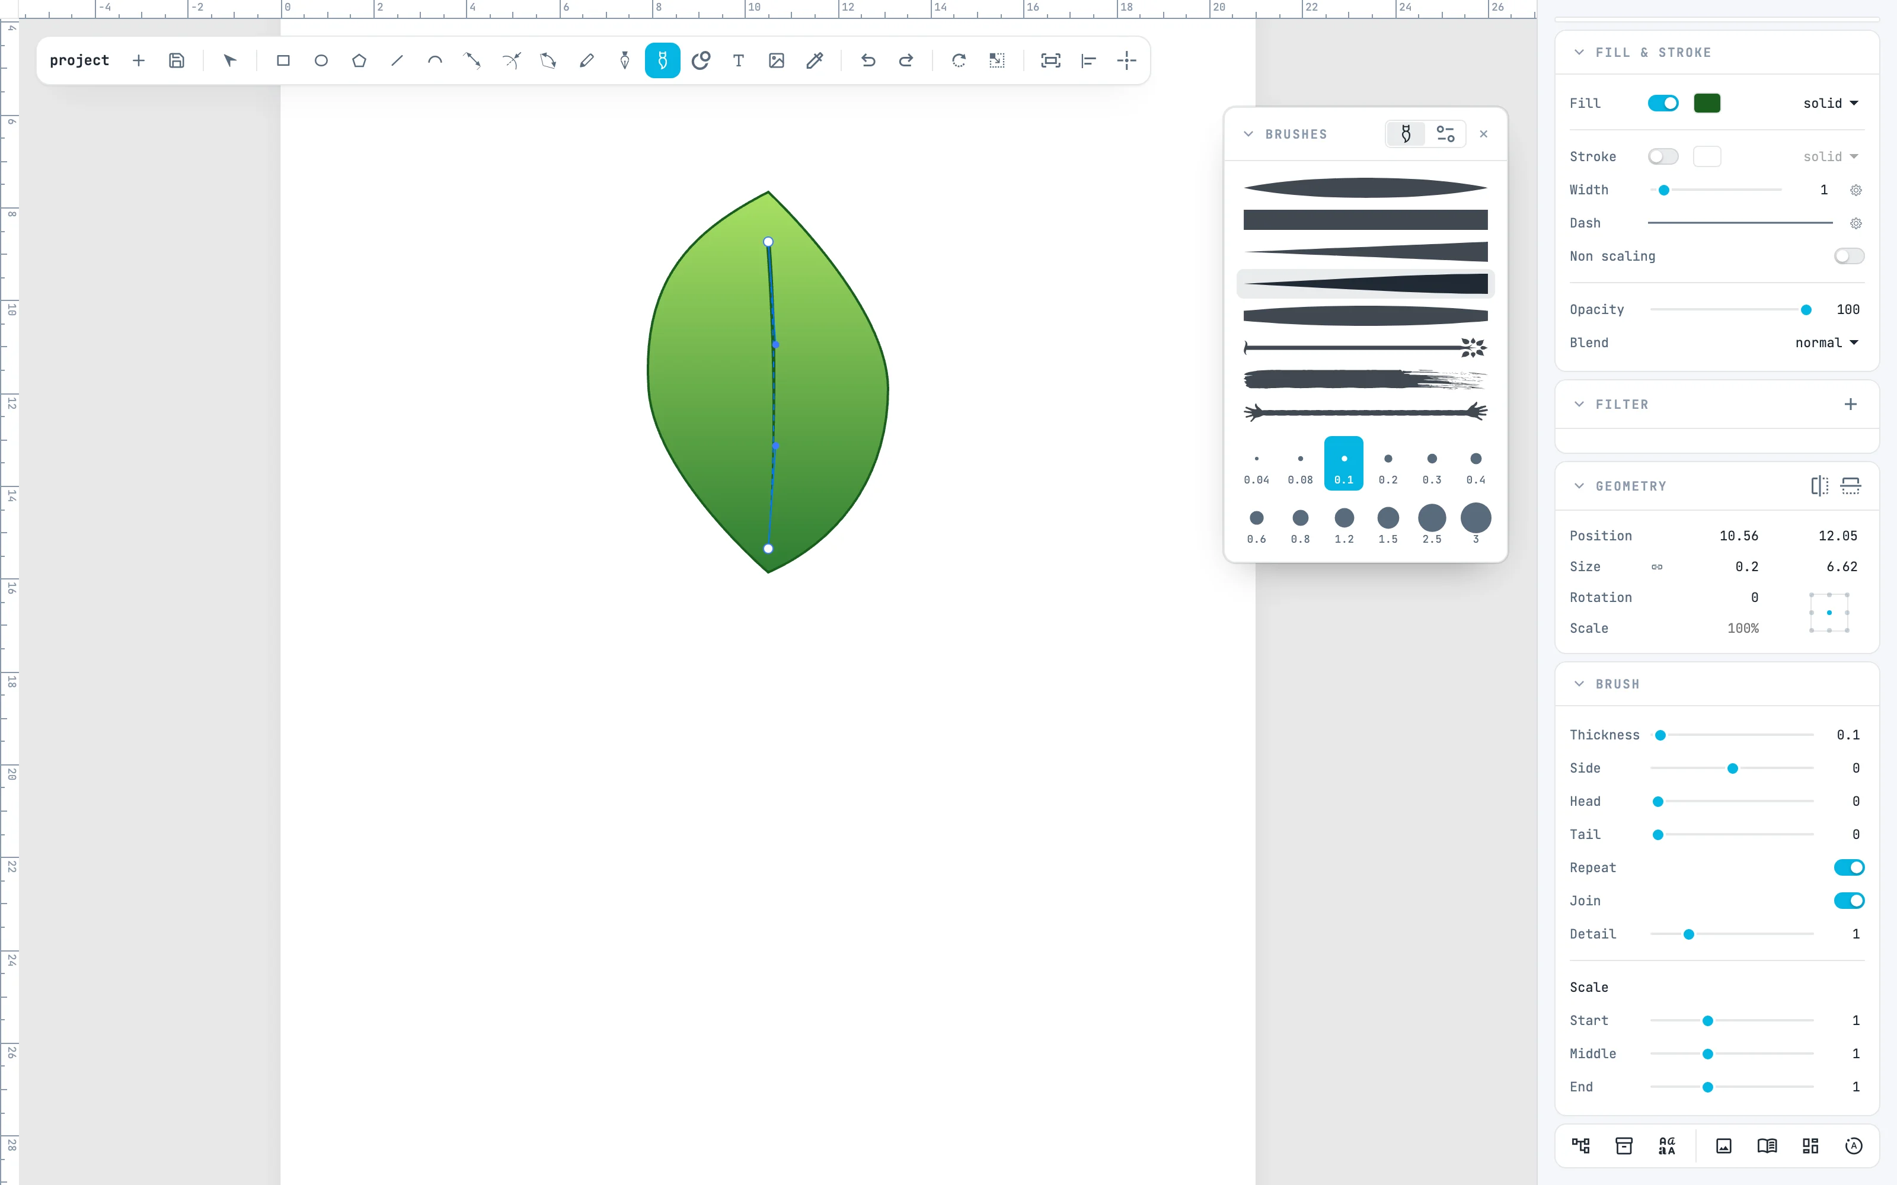Open the Fill type solid dropdown
Image resolution: width=1897 pixels, height=1185 pixels.
pyautogui.click(x=1831, y=104)
